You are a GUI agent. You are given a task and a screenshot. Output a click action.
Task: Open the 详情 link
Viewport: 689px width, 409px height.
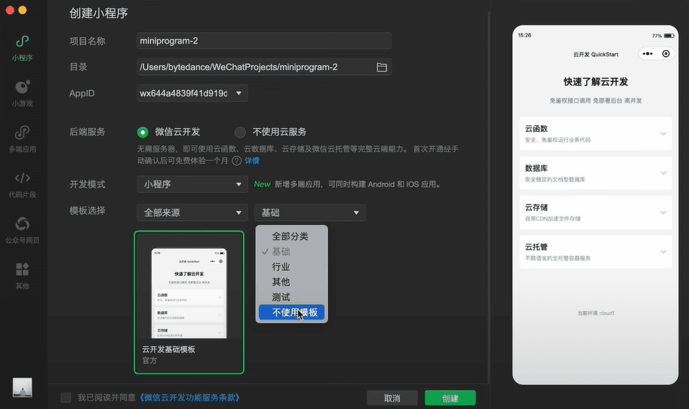252,161
